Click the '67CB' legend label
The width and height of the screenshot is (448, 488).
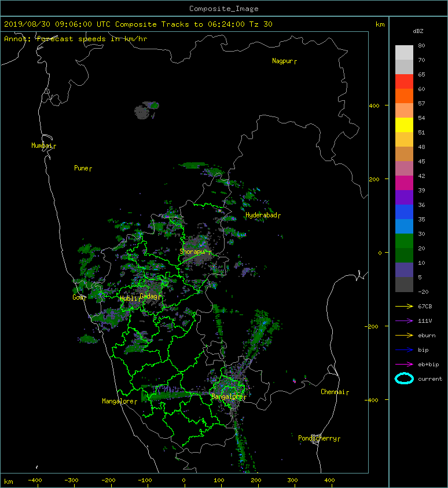coord(425,307)
